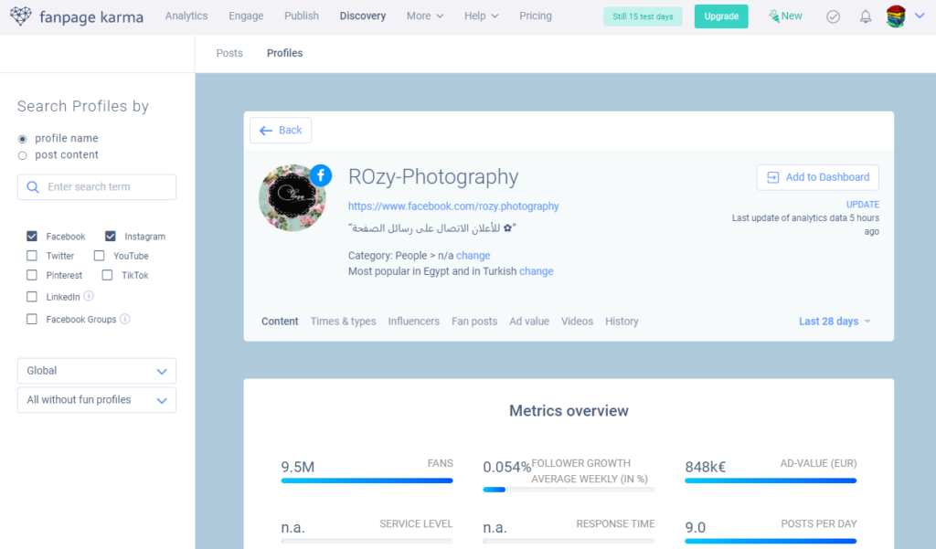The image size is (936, 549).
Task: Expand the Global region dropdown
Action: (x=97, y=371)
